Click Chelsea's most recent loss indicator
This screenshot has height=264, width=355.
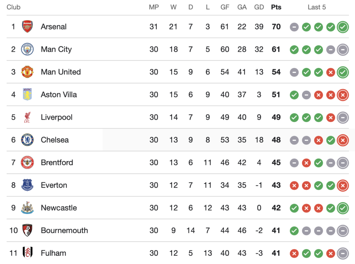[343, 140]
